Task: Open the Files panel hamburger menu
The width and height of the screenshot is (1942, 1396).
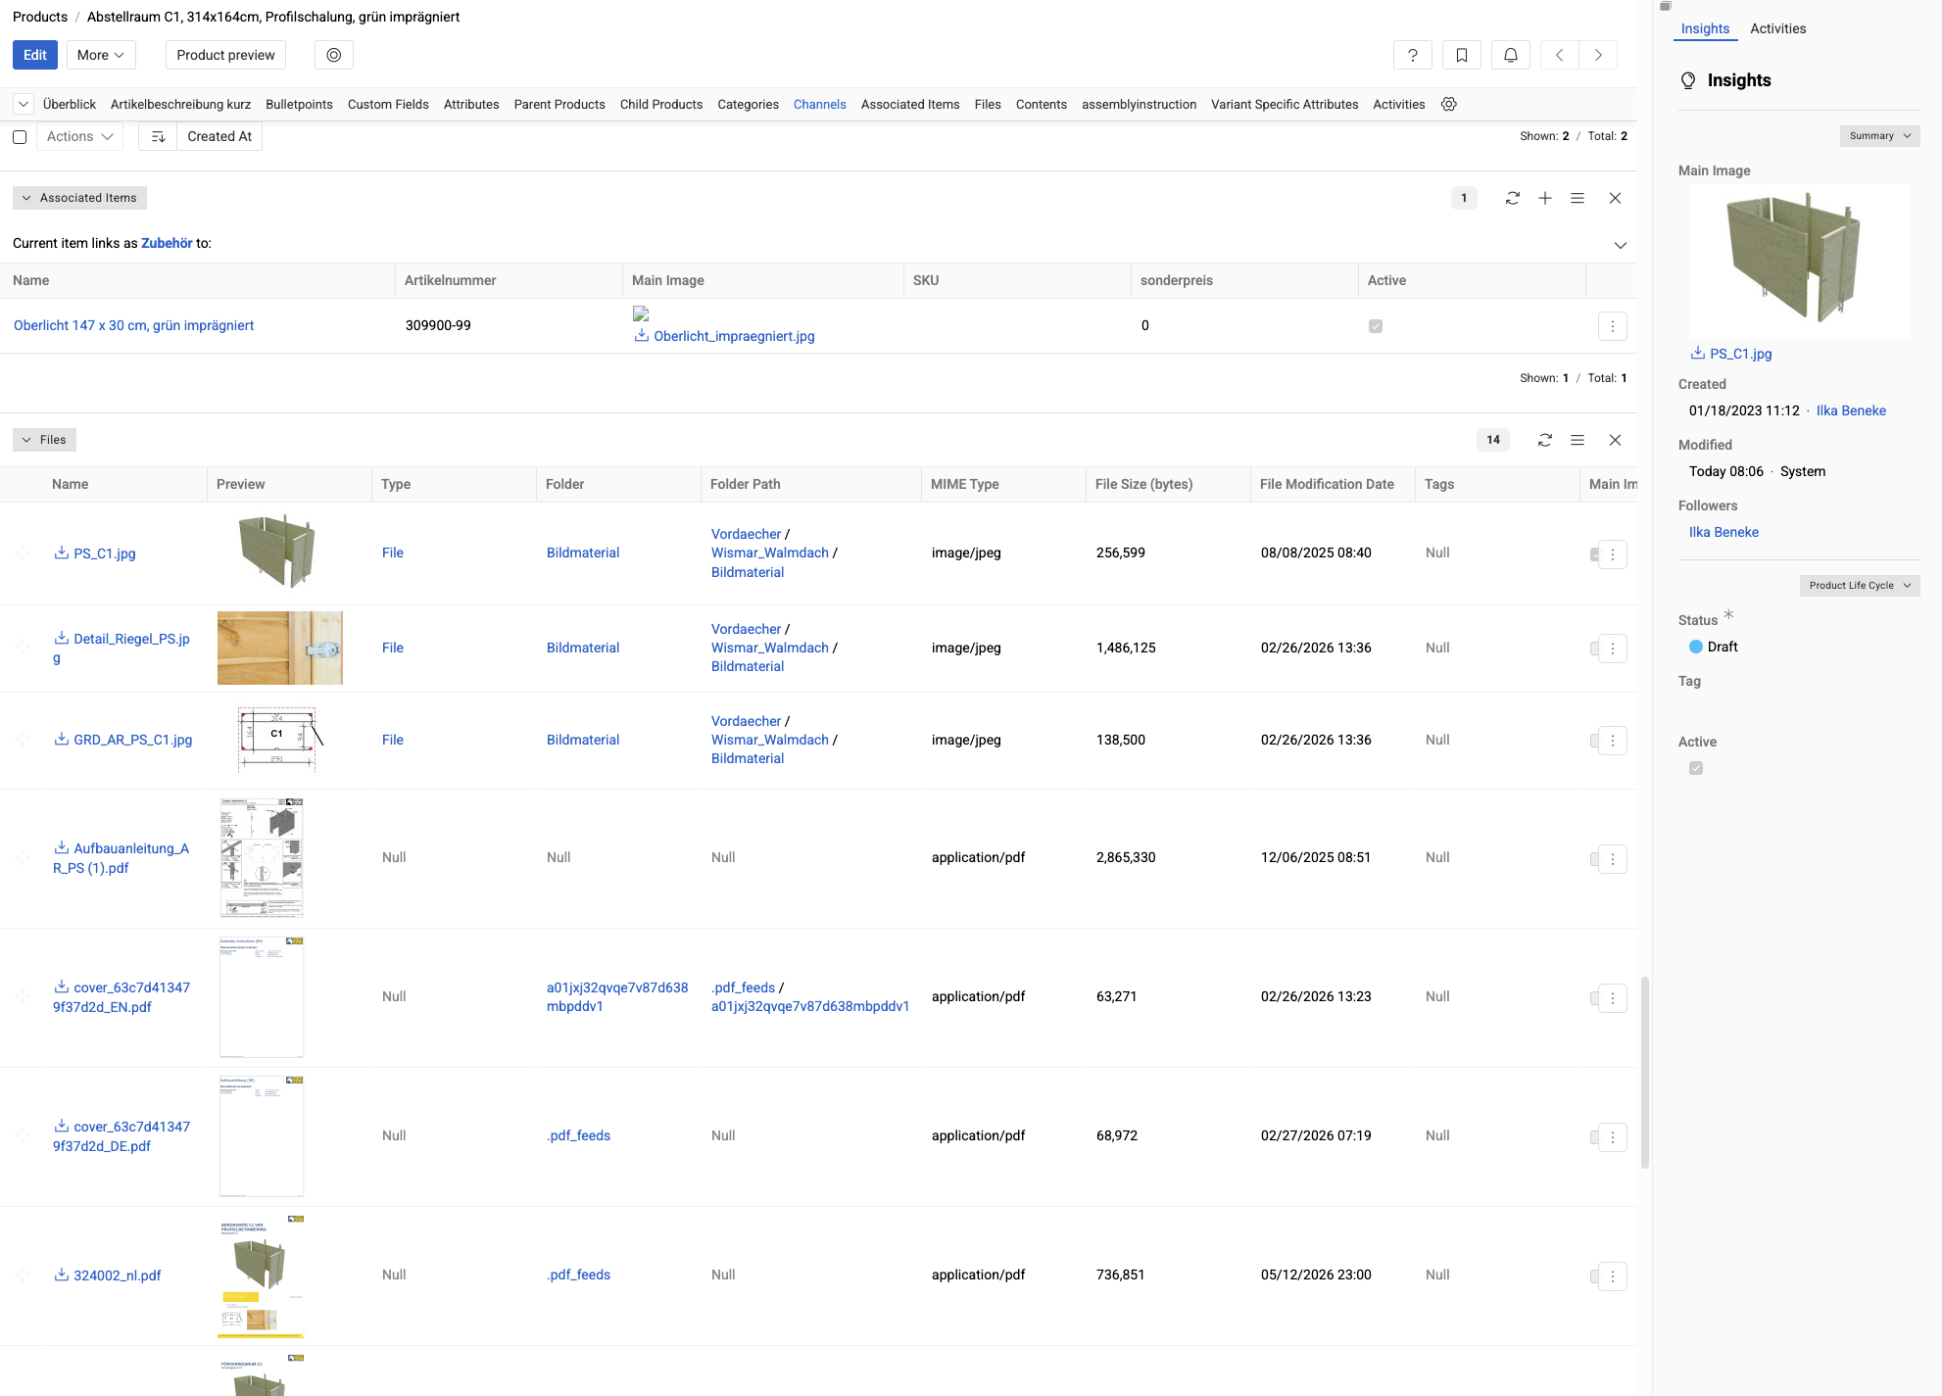Action: (x=1578, y=440)
